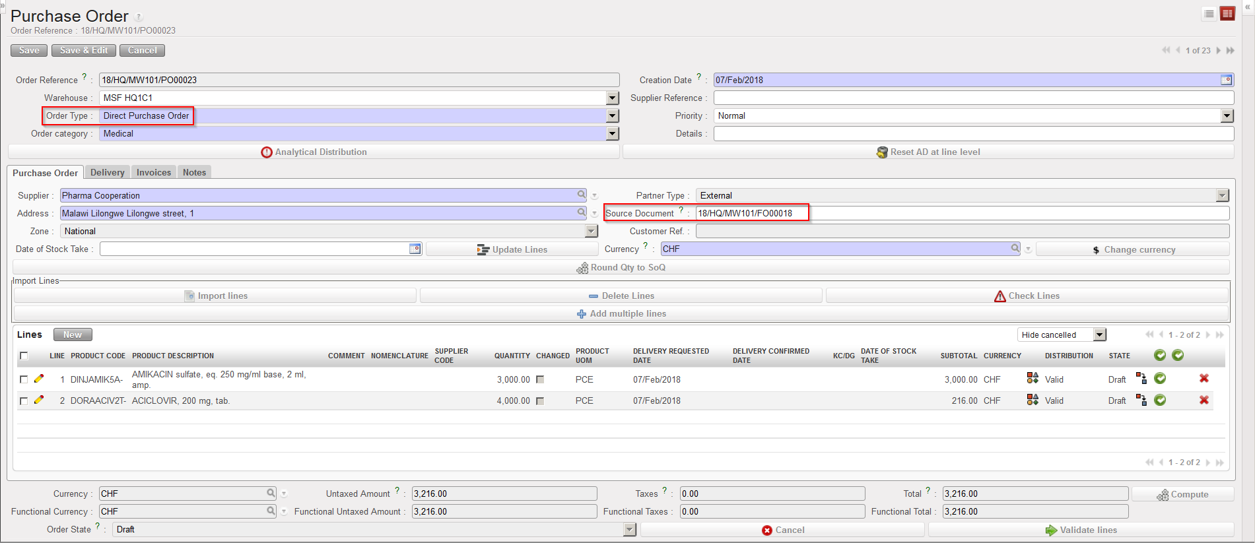The height and width of the screenshot is (543, 1255).
Task: Go to next record arrow near 1 of 23
Action: pyautogui.click(x=1219, y=51)
